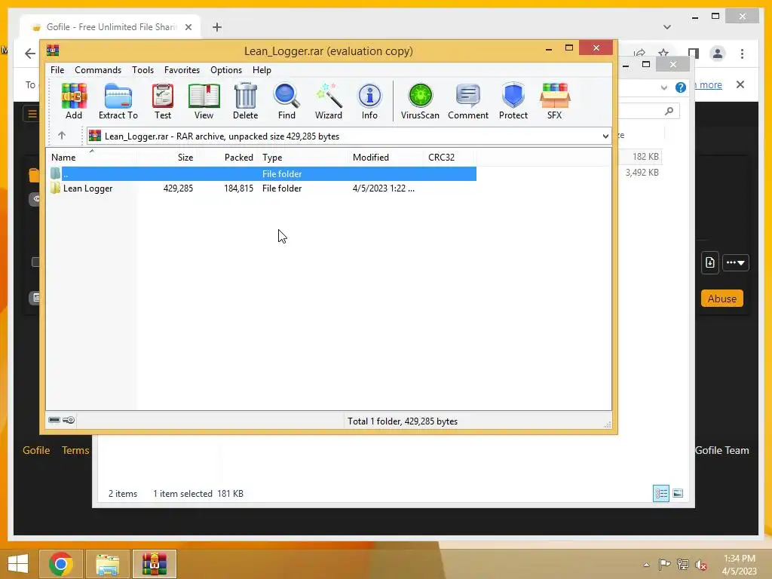The height and width of the screenshot is (579, 772).
Task: Click the Action Center flag icon
Action: click(664, 565)
